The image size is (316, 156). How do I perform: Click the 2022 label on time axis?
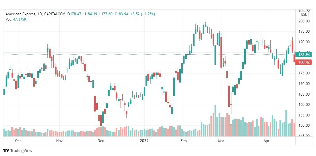[x=144, y=141]
